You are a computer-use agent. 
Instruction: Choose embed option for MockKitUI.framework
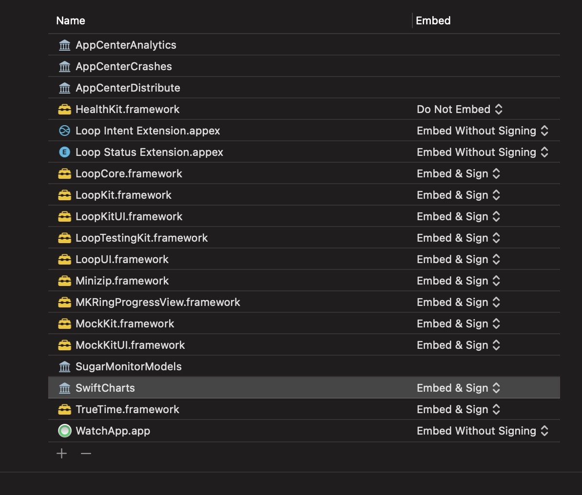[458, 345]
